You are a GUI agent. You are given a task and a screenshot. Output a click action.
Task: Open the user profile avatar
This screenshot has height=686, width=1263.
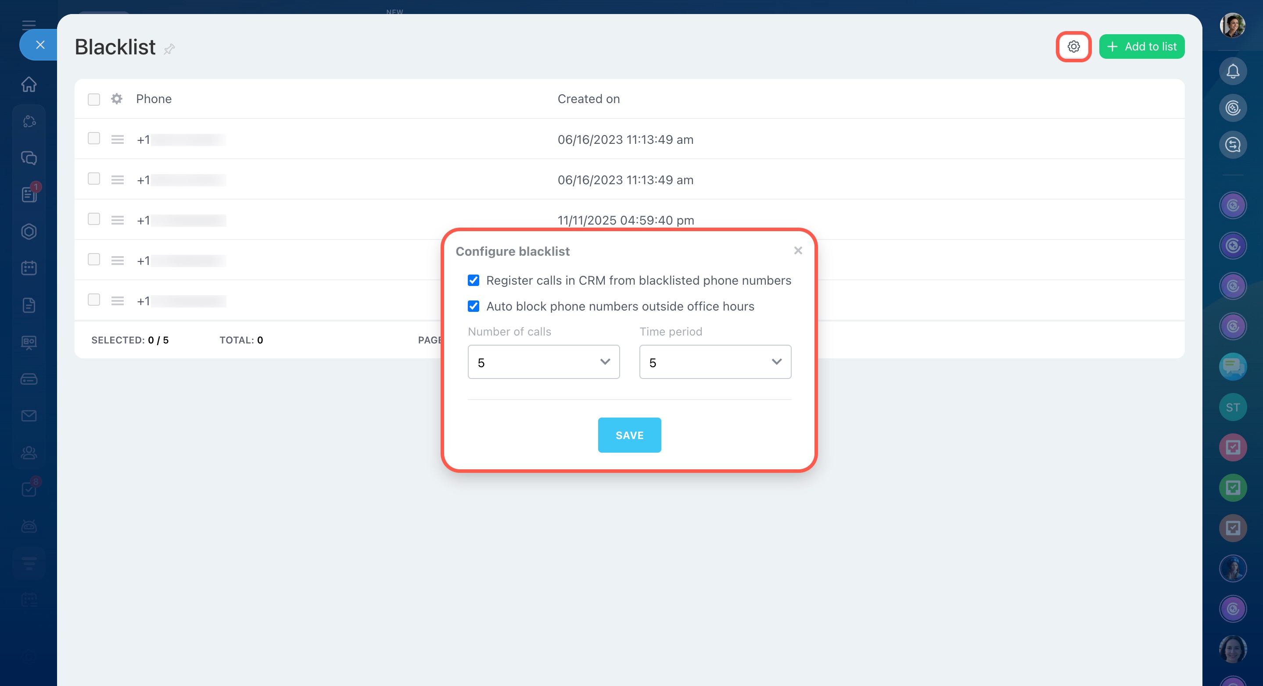[1232, 25]
